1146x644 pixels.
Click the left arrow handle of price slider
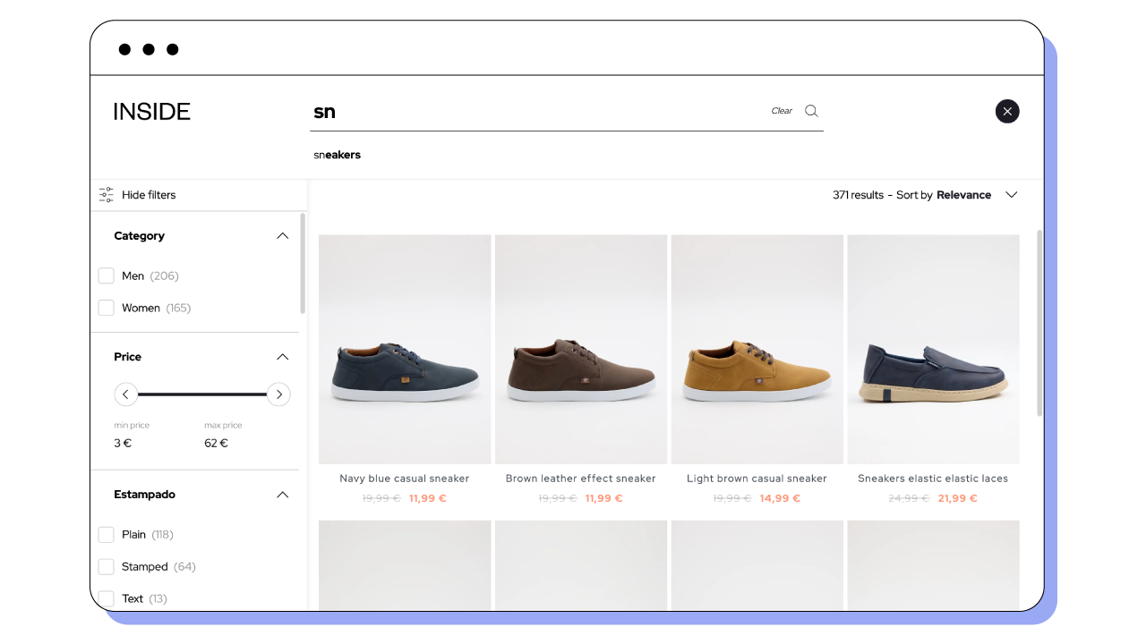point(125,394)
